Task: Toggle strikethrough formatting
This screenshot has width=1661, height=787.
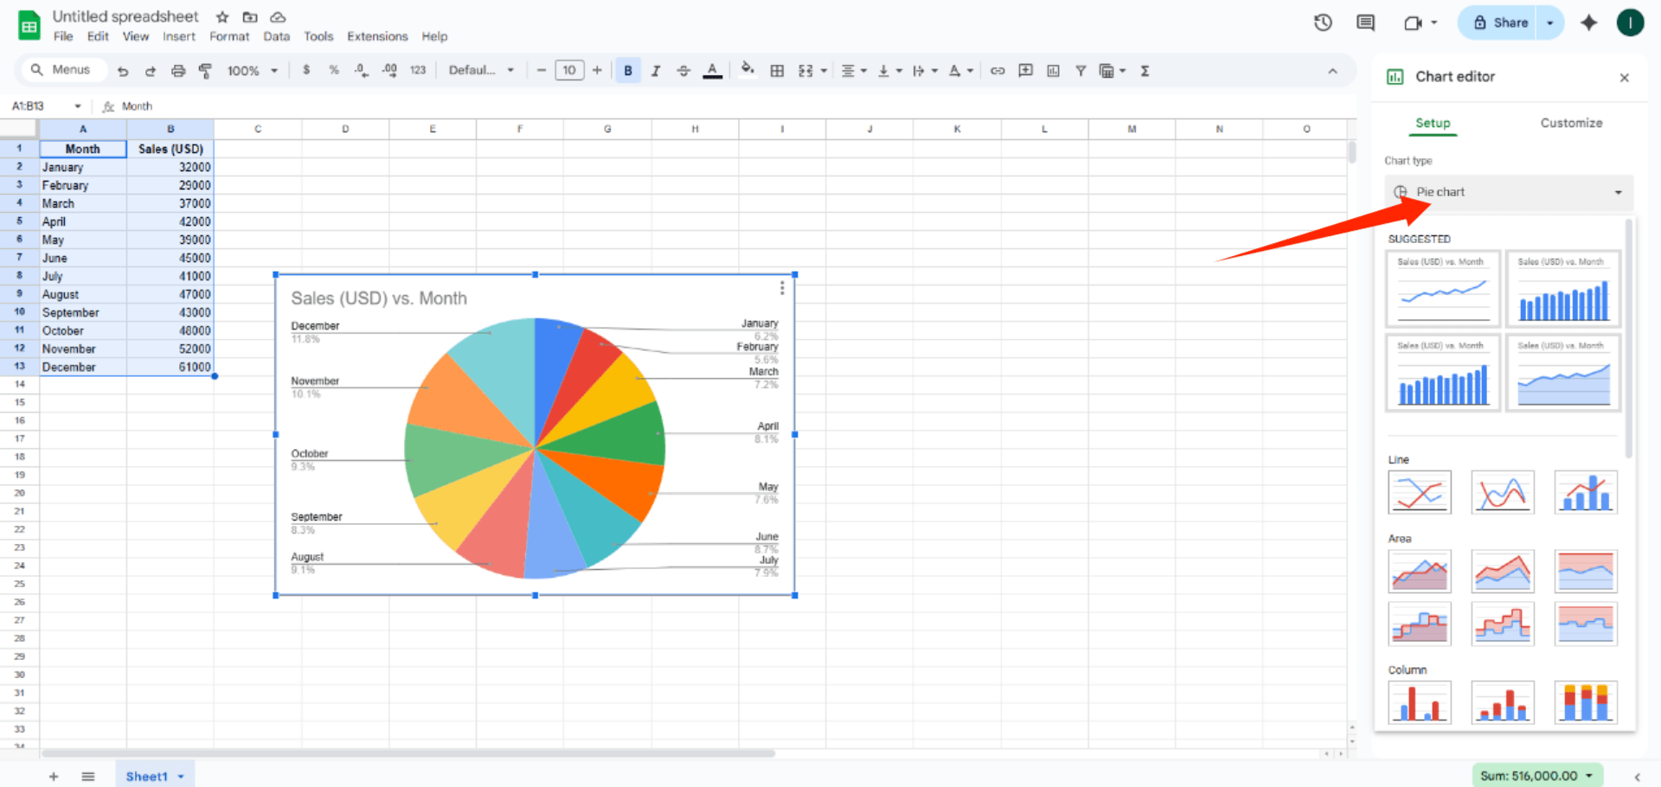Action: click(683, 71)
